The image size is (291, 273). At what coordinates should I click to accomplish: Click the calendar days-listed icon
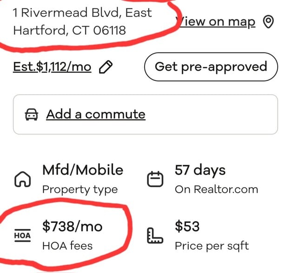(x=155, y=180)
